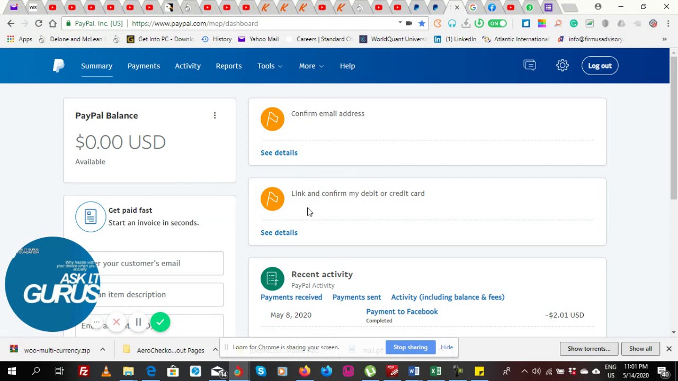Open the History bookmark

pyautogui.click(x=216, y=39)
